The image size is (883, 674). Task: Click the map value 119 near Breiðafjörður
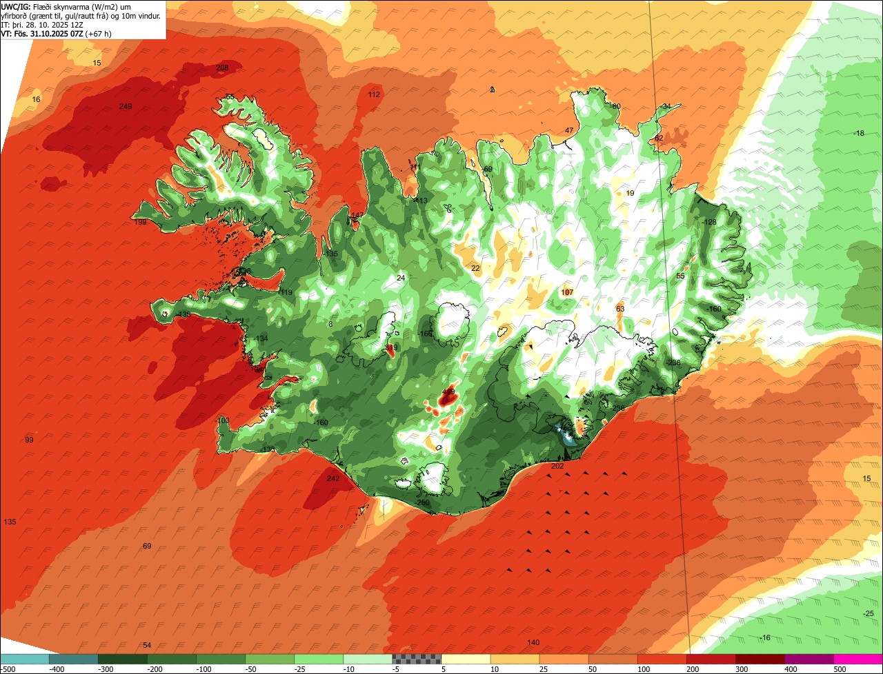click(x=286, y=292)
